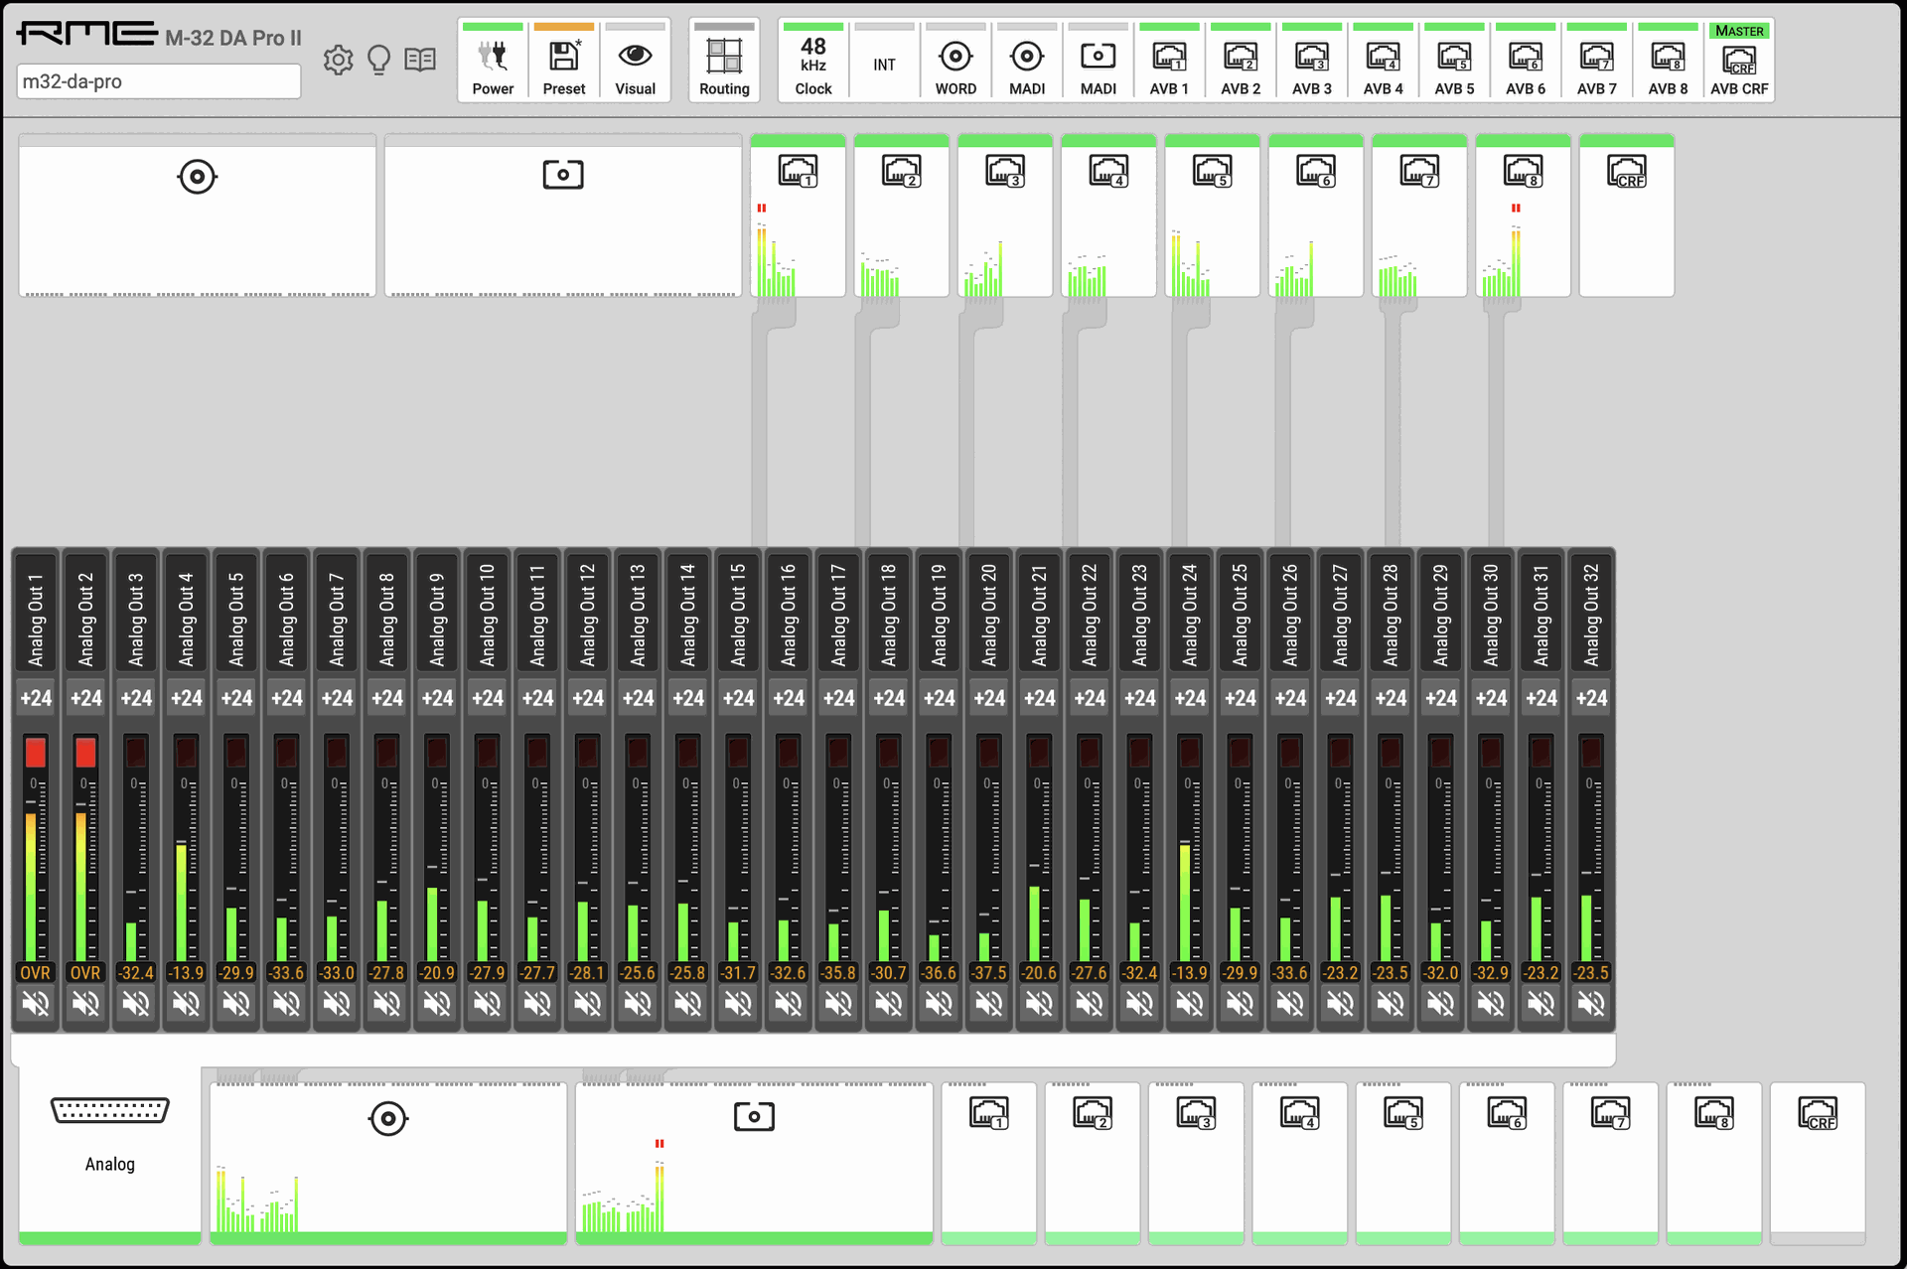This screenshot has width=1907, height=1269.
Task: Click the AVB 3 status button
Action: (x=1311, y=63)
